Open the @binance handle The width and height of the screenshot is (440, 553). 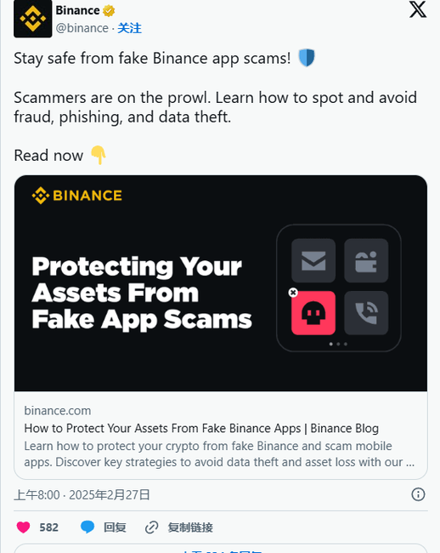pyautogui.click(x=82, y=28)
